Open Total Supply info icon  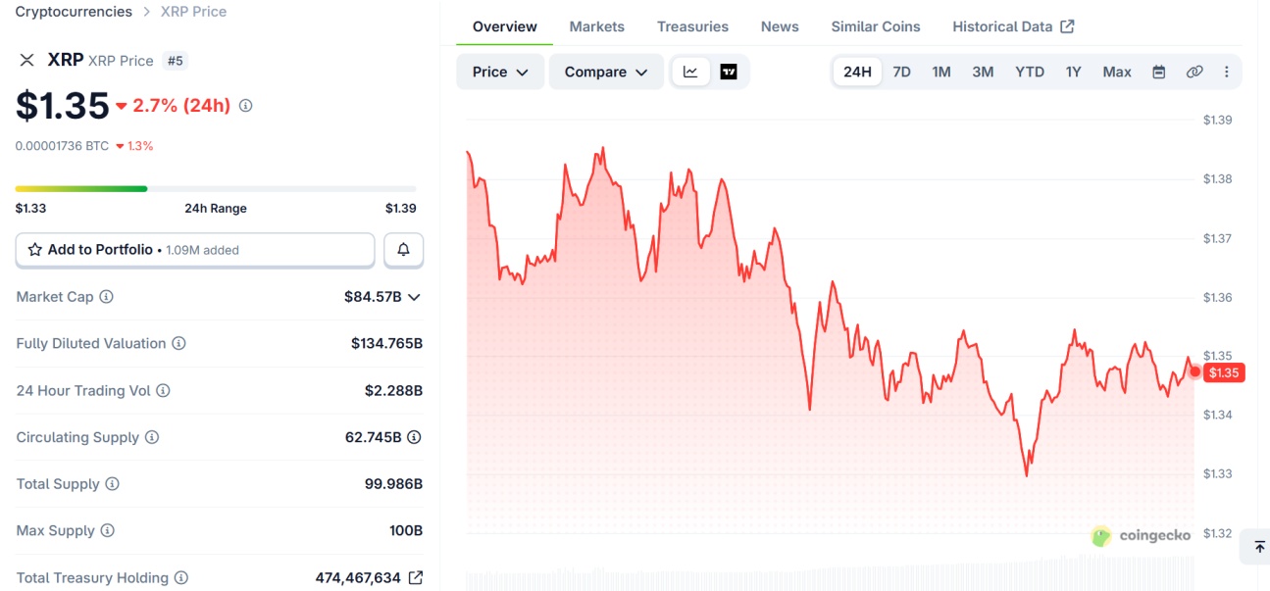click(112, 484)
